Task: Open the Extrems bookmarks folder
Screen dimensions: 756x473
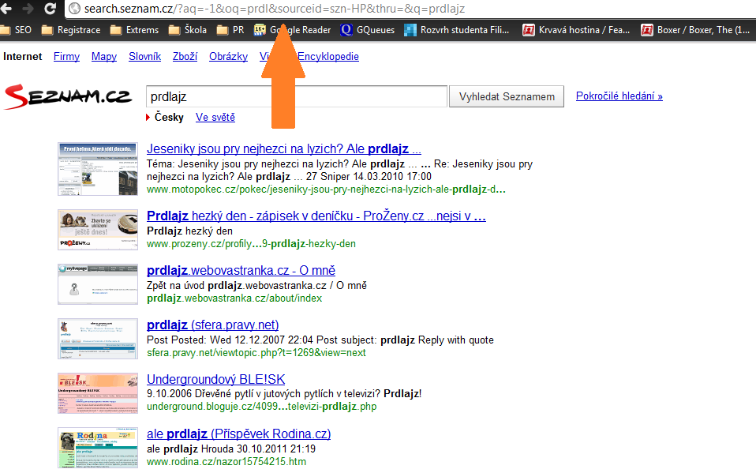Action: [134, 30]
